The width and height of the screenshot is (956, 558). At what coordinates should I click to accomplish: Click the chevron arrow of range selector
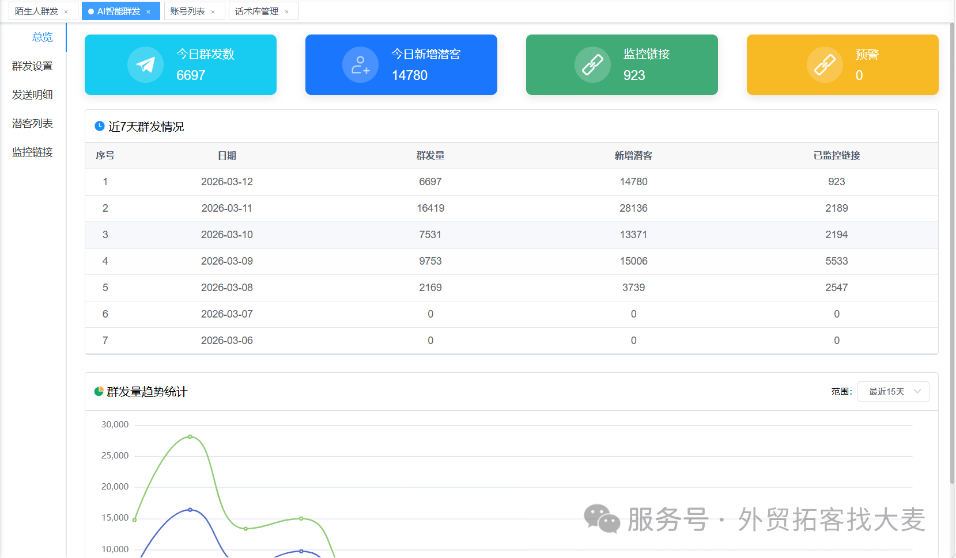click(x=917, y=392)
